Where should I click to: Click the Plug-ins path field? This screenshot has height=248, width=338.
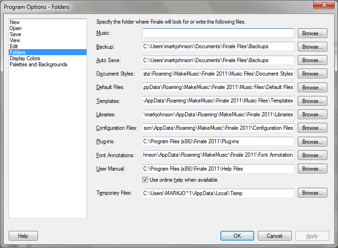pyautogui.click(x=218, y=141)
